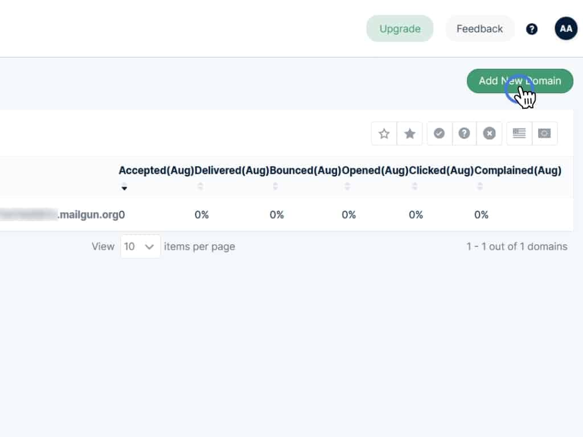The width and height of the screenshot is (583, 437).
Task: Open the help question mark icon
Action: pos(532,29)
